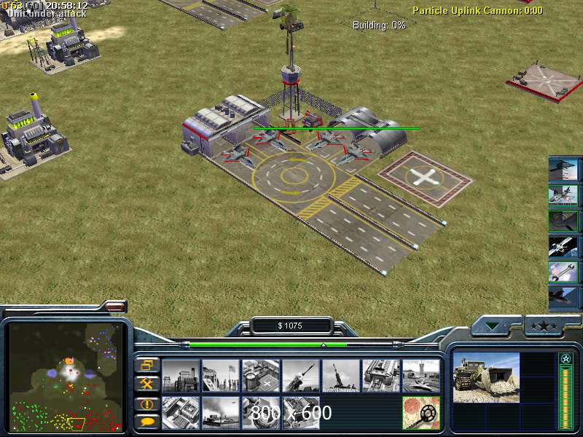Select the helipad with white X

coord(425,178)
